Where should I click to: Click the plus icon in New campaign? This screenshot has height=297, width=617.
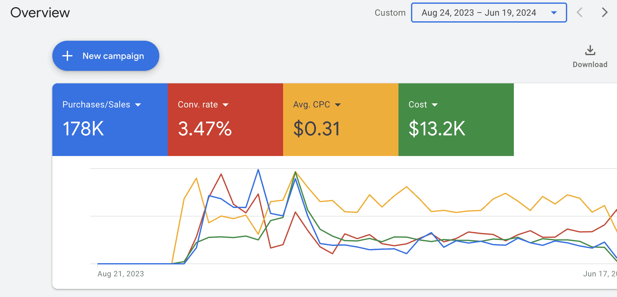tap(67, 56)
